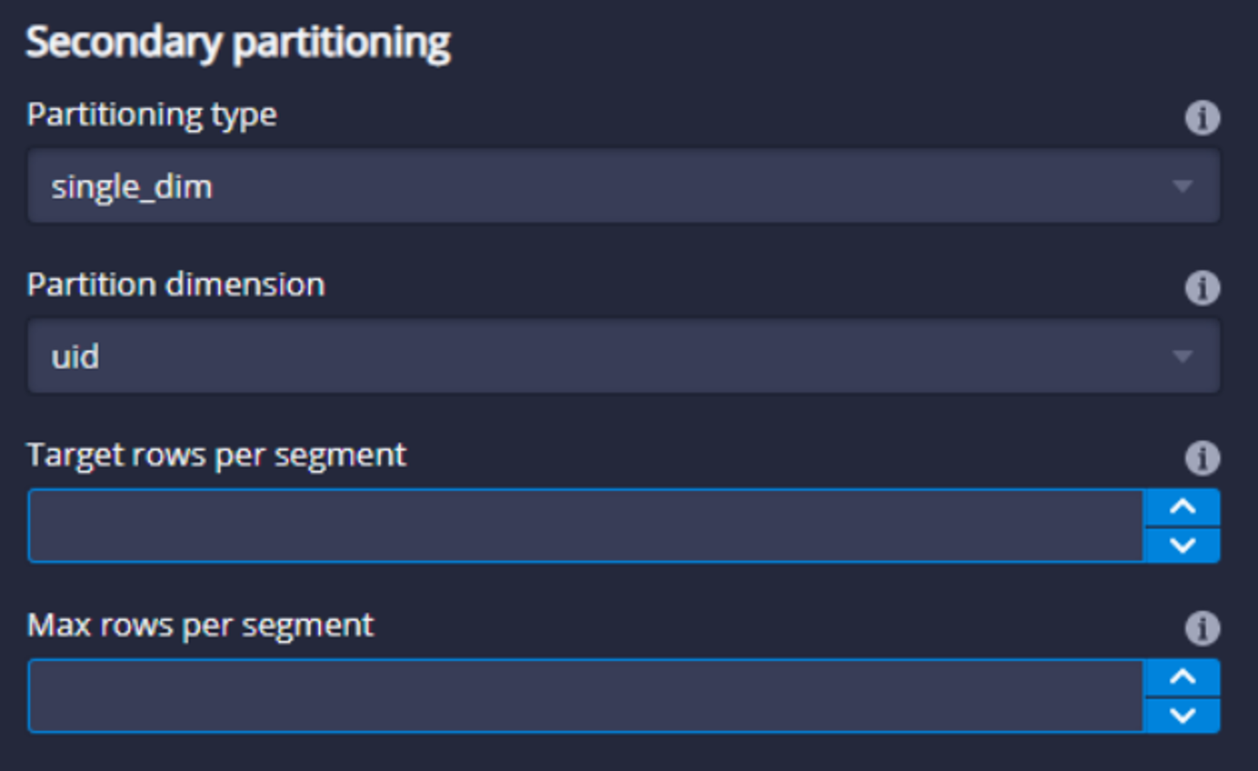Decrease Max rows per segment value

point(1183,716)
